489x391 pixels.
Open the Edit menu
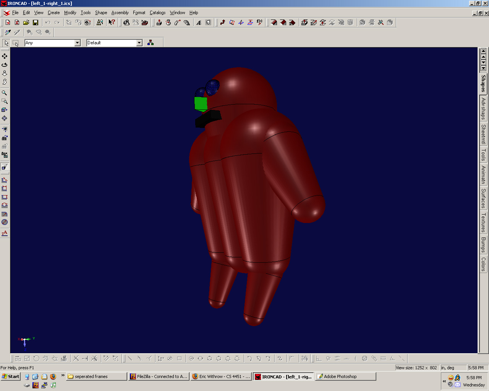[26, 13]
